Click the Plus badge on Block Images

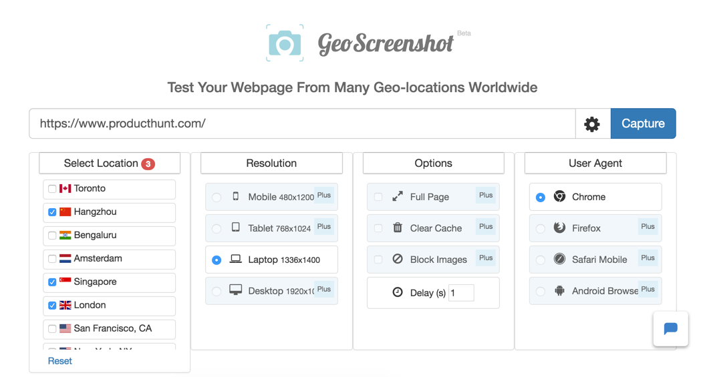[x=486, y=258]
